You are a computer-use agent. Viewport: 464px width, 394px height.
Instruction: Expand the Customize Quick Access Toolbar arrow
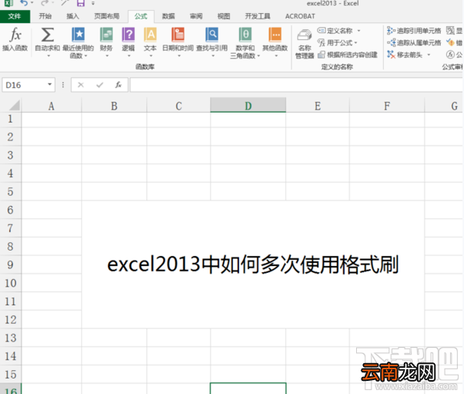click(93, 4)
